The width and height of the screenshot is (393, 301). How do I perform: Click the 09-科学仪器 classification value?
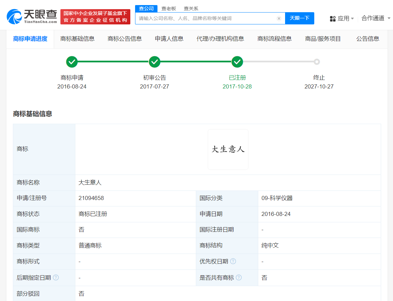point(277,198)
